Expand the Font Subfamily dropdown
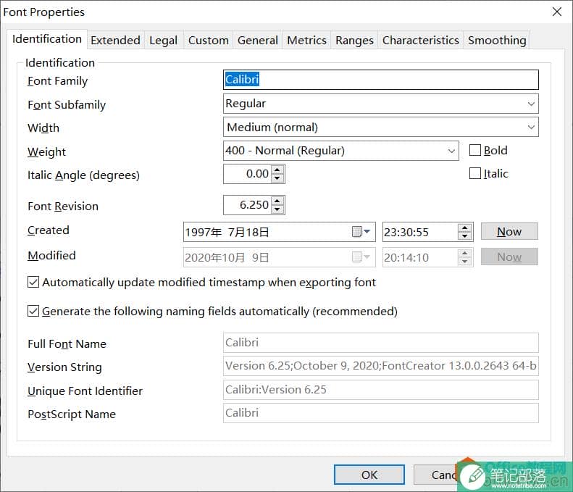 [531, 104]
